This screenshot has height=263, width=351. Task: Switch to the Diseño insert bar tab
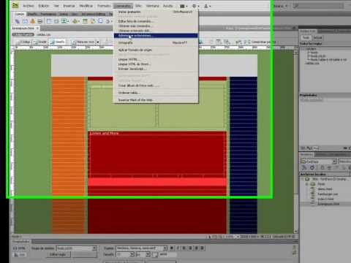click(x=32, y=14)
